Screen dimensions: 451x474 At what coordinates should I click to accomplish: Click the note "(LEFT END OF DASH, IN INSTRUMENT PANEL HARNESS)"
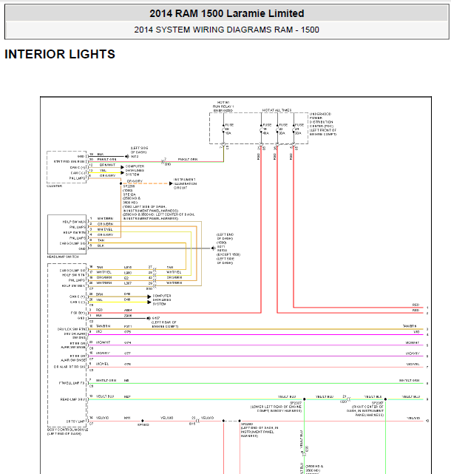[260, 432]
